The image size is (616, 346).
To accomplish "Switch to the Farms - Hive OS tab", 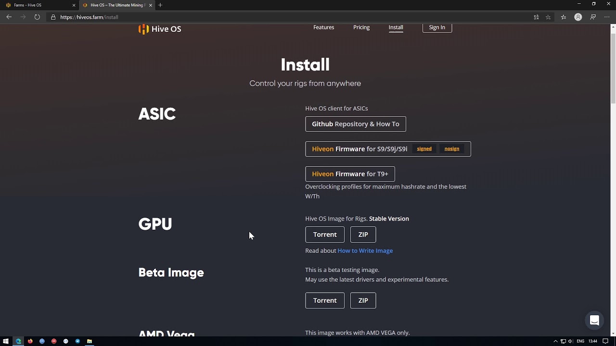I will (x=40, y=5).
